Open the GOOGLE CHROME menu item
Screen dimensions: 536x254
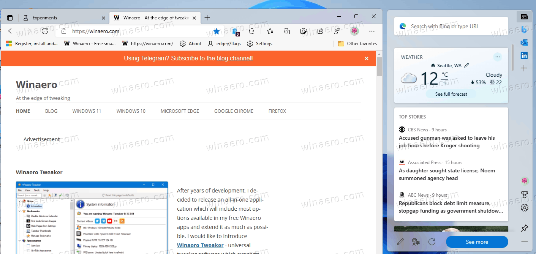coord(234,111)
